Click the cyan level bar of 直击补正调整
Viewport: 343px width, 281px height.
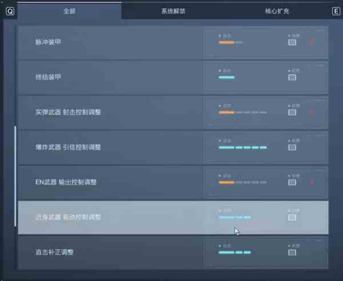235,253
